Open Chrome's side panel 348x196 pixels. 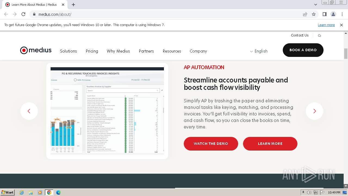(325, 14)
